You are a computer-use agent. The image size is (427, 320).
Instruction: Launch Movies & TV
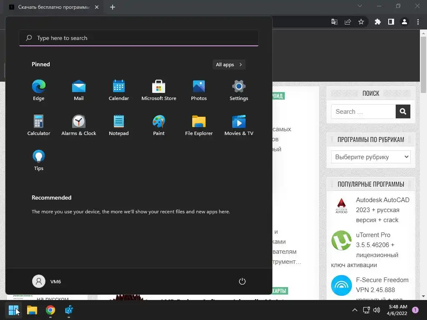point(239,125)
